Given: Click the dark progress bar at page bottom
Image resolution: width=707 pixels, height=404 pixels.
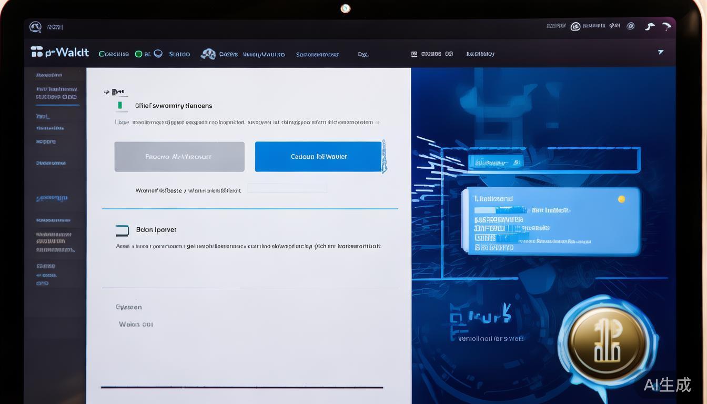Looking at the screenshot, I should [242, 388].
